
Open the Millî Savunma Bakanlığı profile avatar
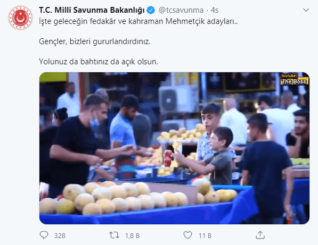20,18
